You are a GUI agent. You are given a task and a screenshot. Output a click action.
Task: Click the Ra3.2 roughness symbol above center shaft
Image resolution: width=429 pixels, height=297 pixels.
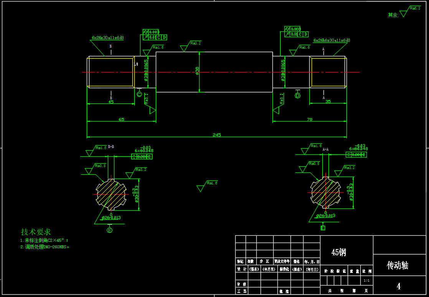pyautogui.click(x=184, y=48)
